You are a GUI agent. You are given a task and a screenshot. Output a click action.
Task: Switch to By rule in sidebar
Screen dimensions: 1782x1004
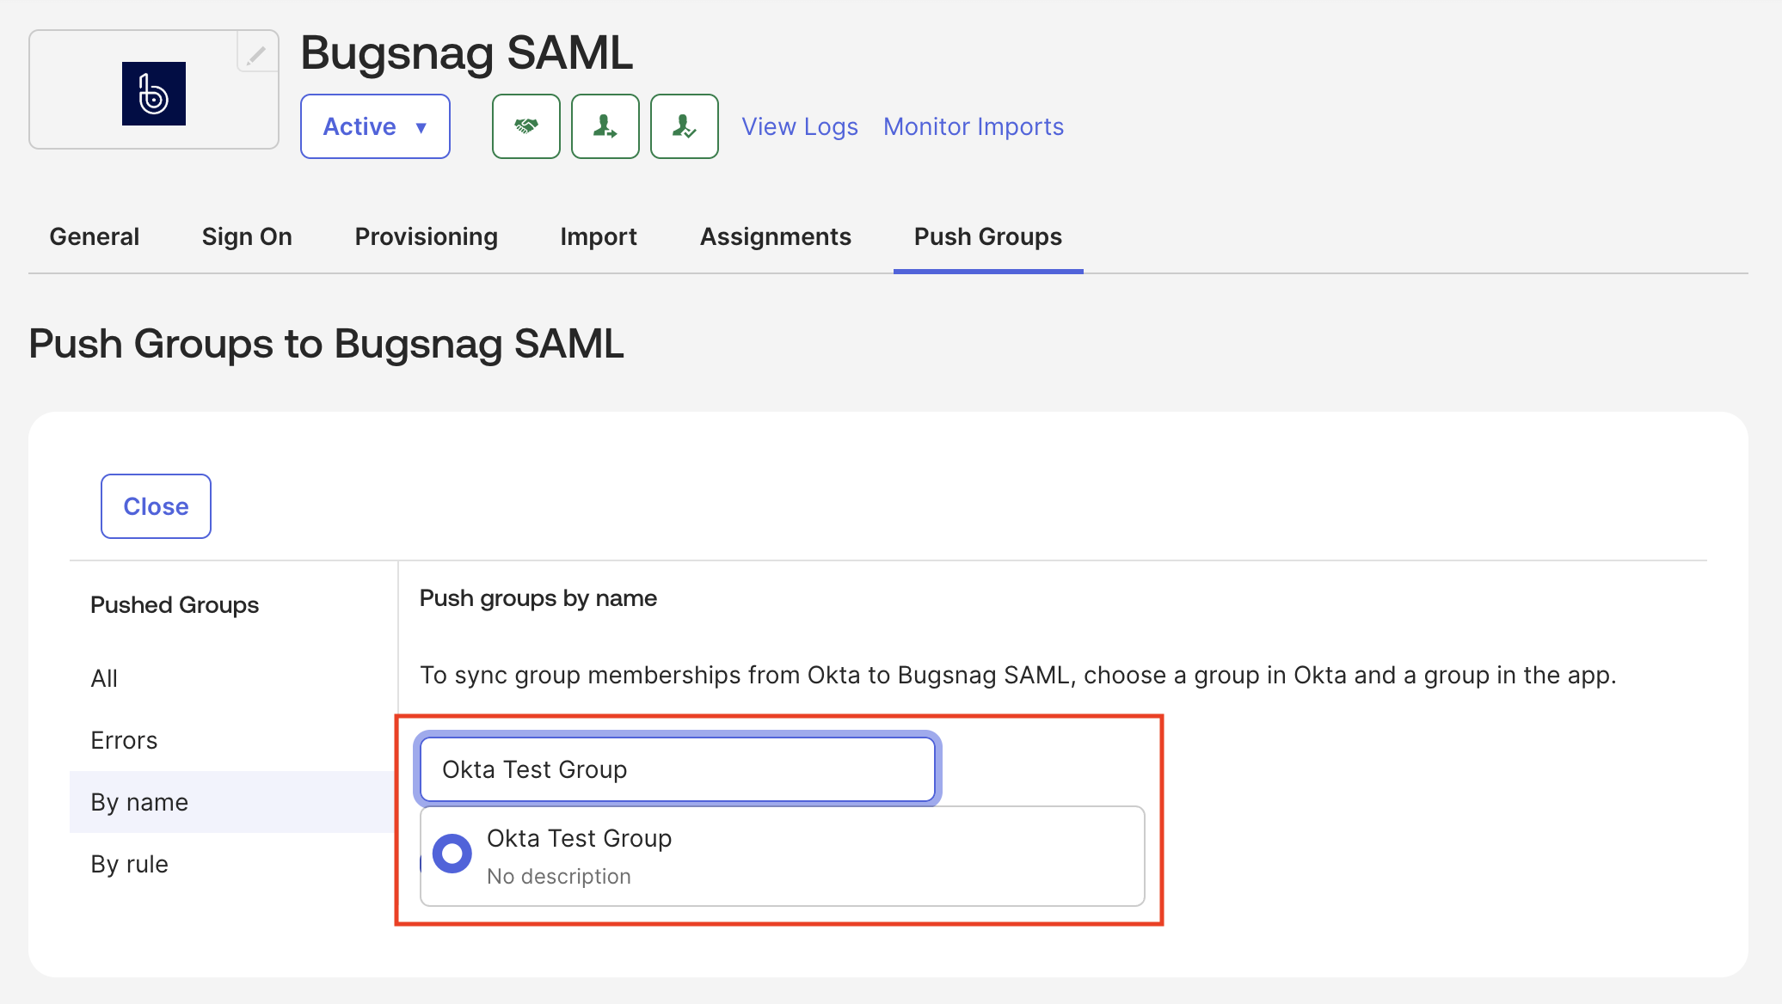129,863
